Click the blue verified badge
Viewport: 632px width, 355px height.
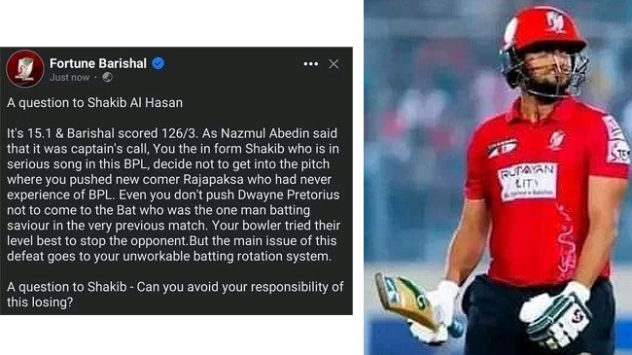tap(158, 63)
